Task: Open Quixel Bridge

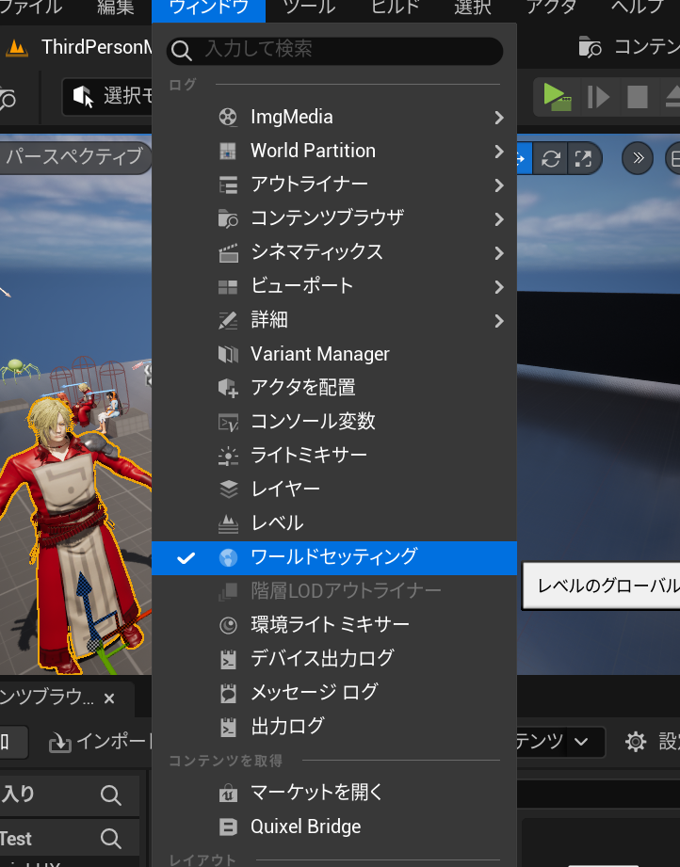Action: point(334,827)
